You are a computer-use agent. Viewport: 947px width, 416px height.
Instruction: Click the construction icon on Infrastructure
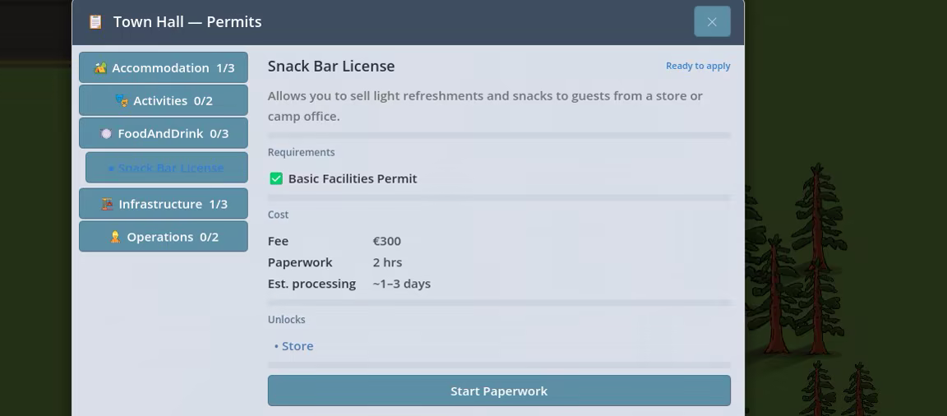coord(107,204)
